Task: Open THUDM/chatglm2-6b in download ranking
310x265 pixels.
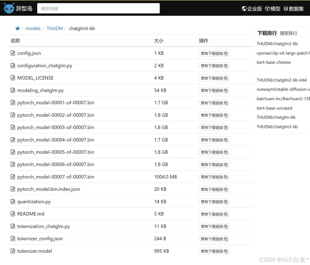Action: tap(277, 44)
